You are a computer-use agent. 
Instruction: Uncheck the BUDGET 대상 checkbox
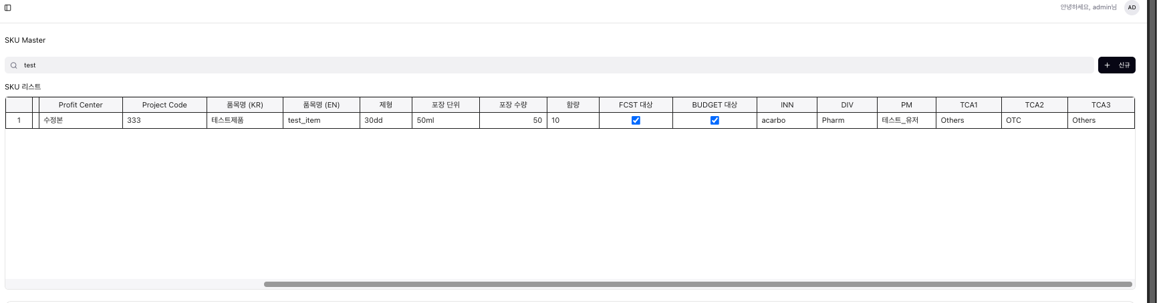715,121
